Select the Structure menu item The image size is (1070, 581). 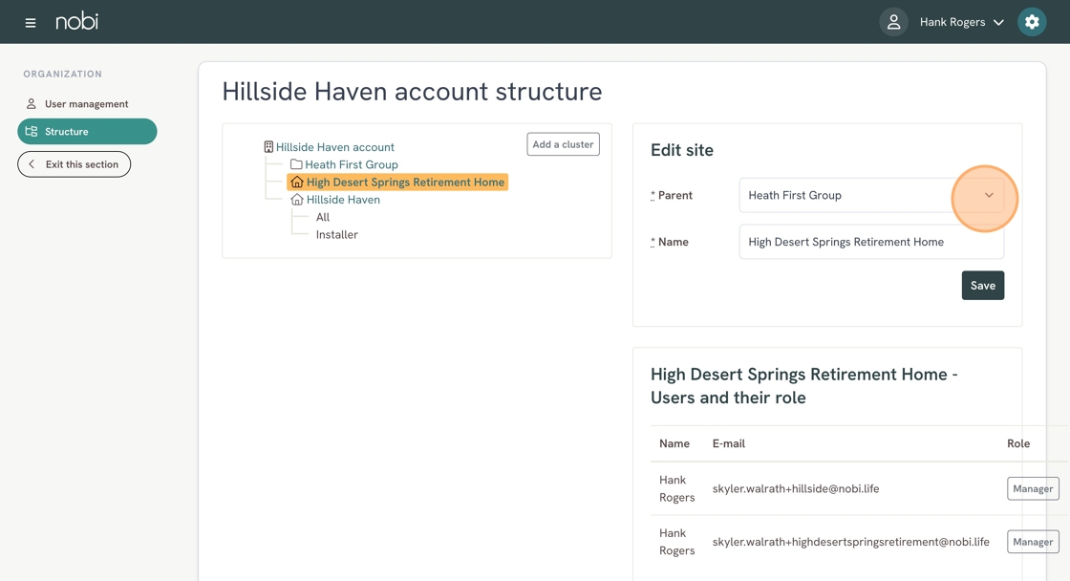87,131
